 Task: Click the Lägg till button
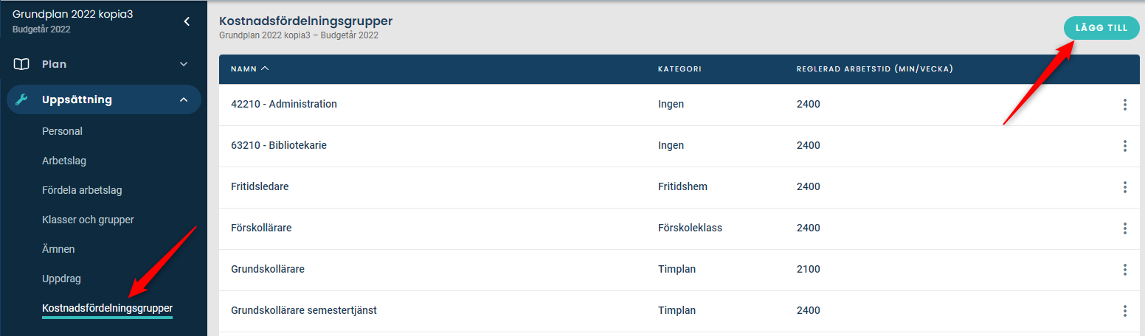pos(1101,28)
